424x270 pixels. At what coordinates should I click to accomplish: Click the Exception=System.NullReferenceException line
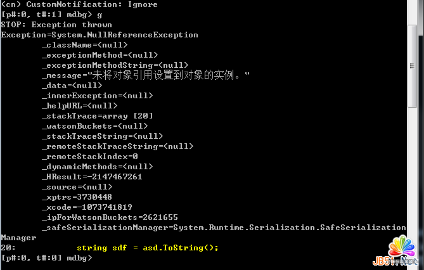tap(100, 35)
